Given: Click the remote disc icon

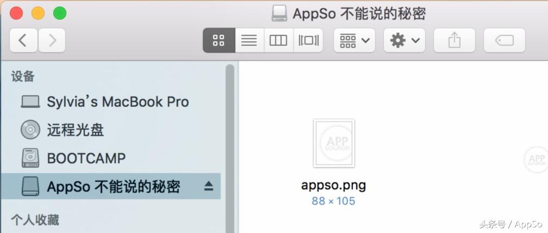Looking at the screenshot, I should click(x=30, y=130).
